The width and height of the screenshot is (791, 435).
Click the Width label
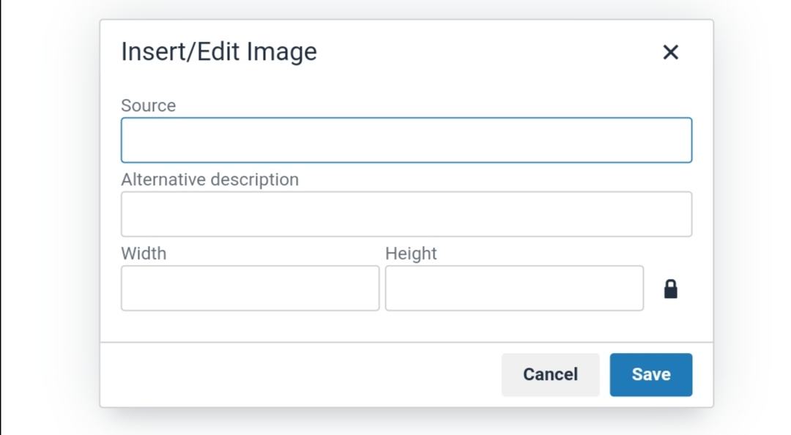[144, 253]
